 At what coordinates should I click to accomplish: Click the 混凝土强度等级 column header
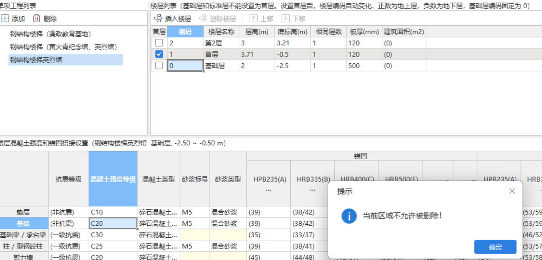point(113,179)
